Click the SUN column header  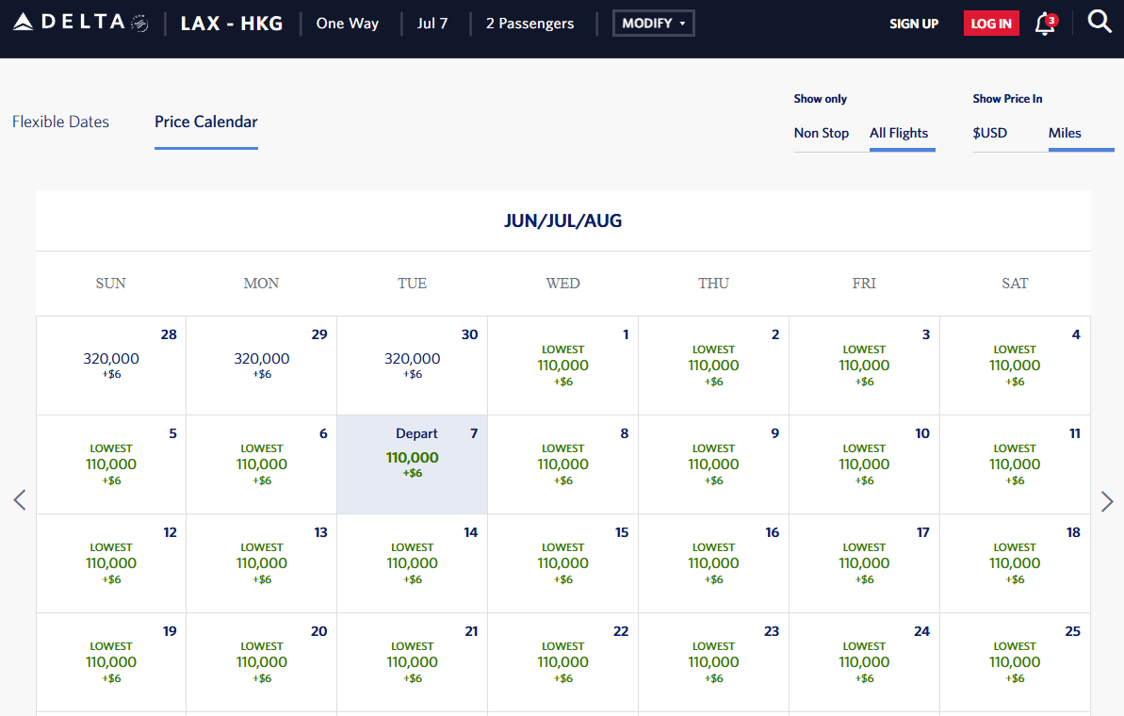(x=110, y=284)
